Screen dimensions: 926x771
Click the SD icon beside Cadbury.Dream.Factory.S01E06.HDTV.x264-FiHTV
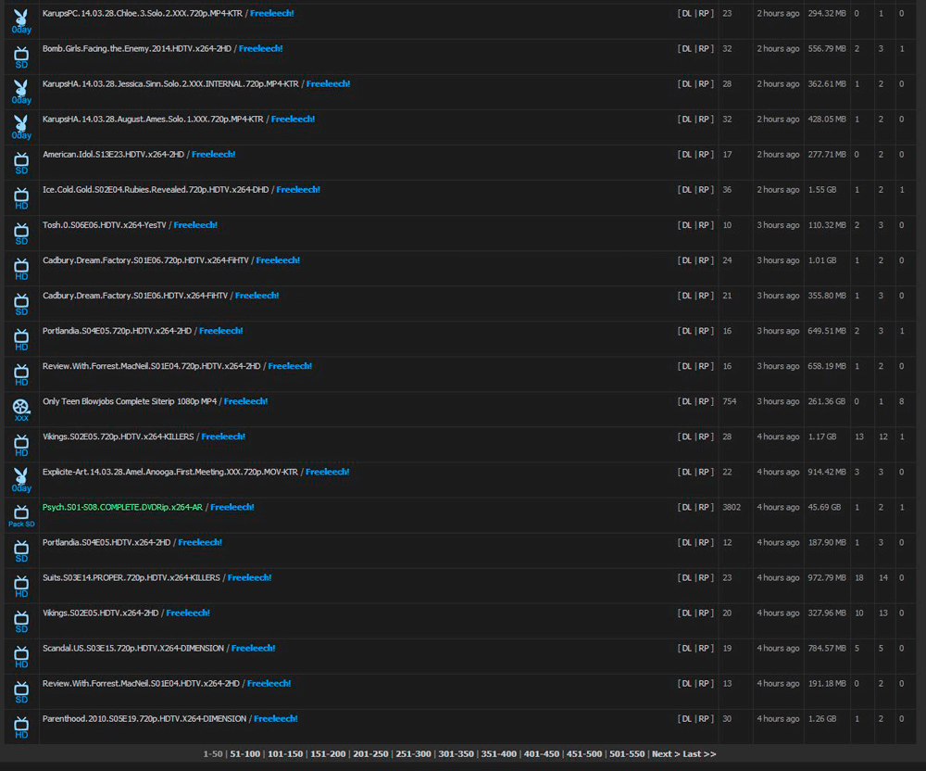coord(21,304)
